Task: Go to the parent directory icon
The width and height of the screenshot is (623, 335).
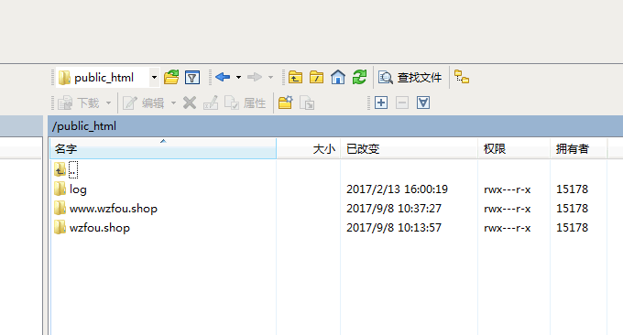Action: tap(295, 77)
